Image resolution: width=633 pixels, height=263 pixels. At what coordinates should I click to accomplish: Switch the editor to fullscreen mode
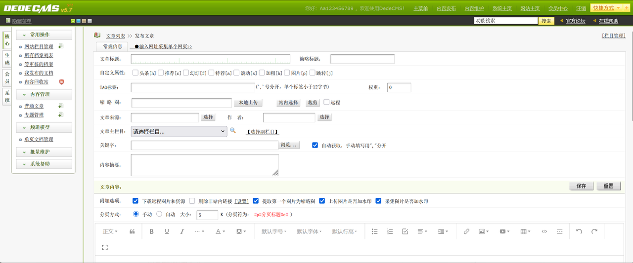(105, 247)
